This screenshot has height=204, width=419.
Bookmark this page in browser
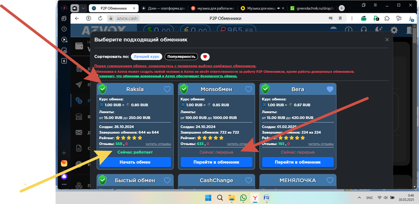[x=340, y=18]
